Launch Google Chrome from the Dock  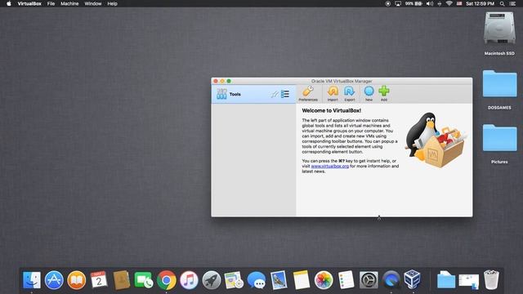pyautogui.click(x=167, y=280)
